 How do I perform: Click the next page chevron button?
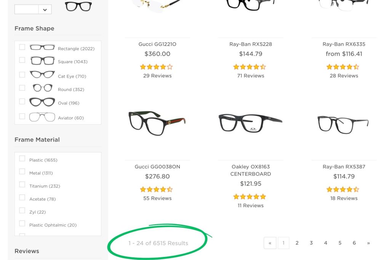point(368,242)
